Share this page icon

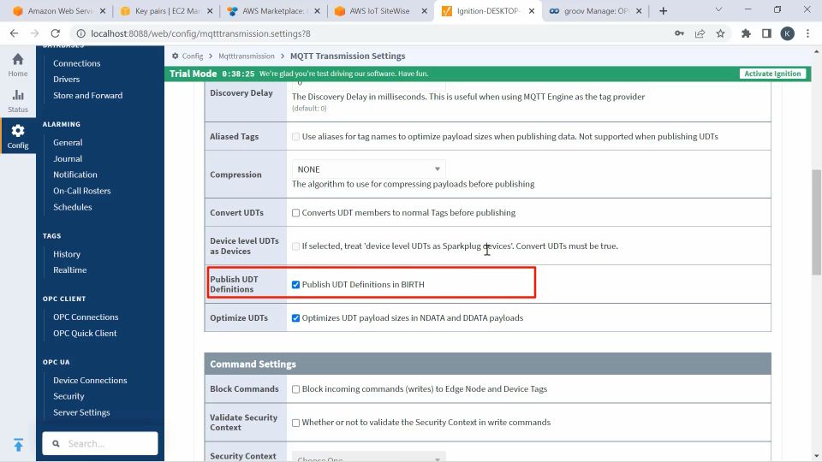tap(700, 33)
